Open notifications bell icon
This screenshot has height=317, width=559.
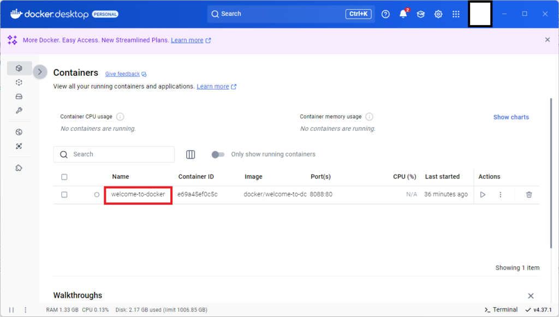403,14
